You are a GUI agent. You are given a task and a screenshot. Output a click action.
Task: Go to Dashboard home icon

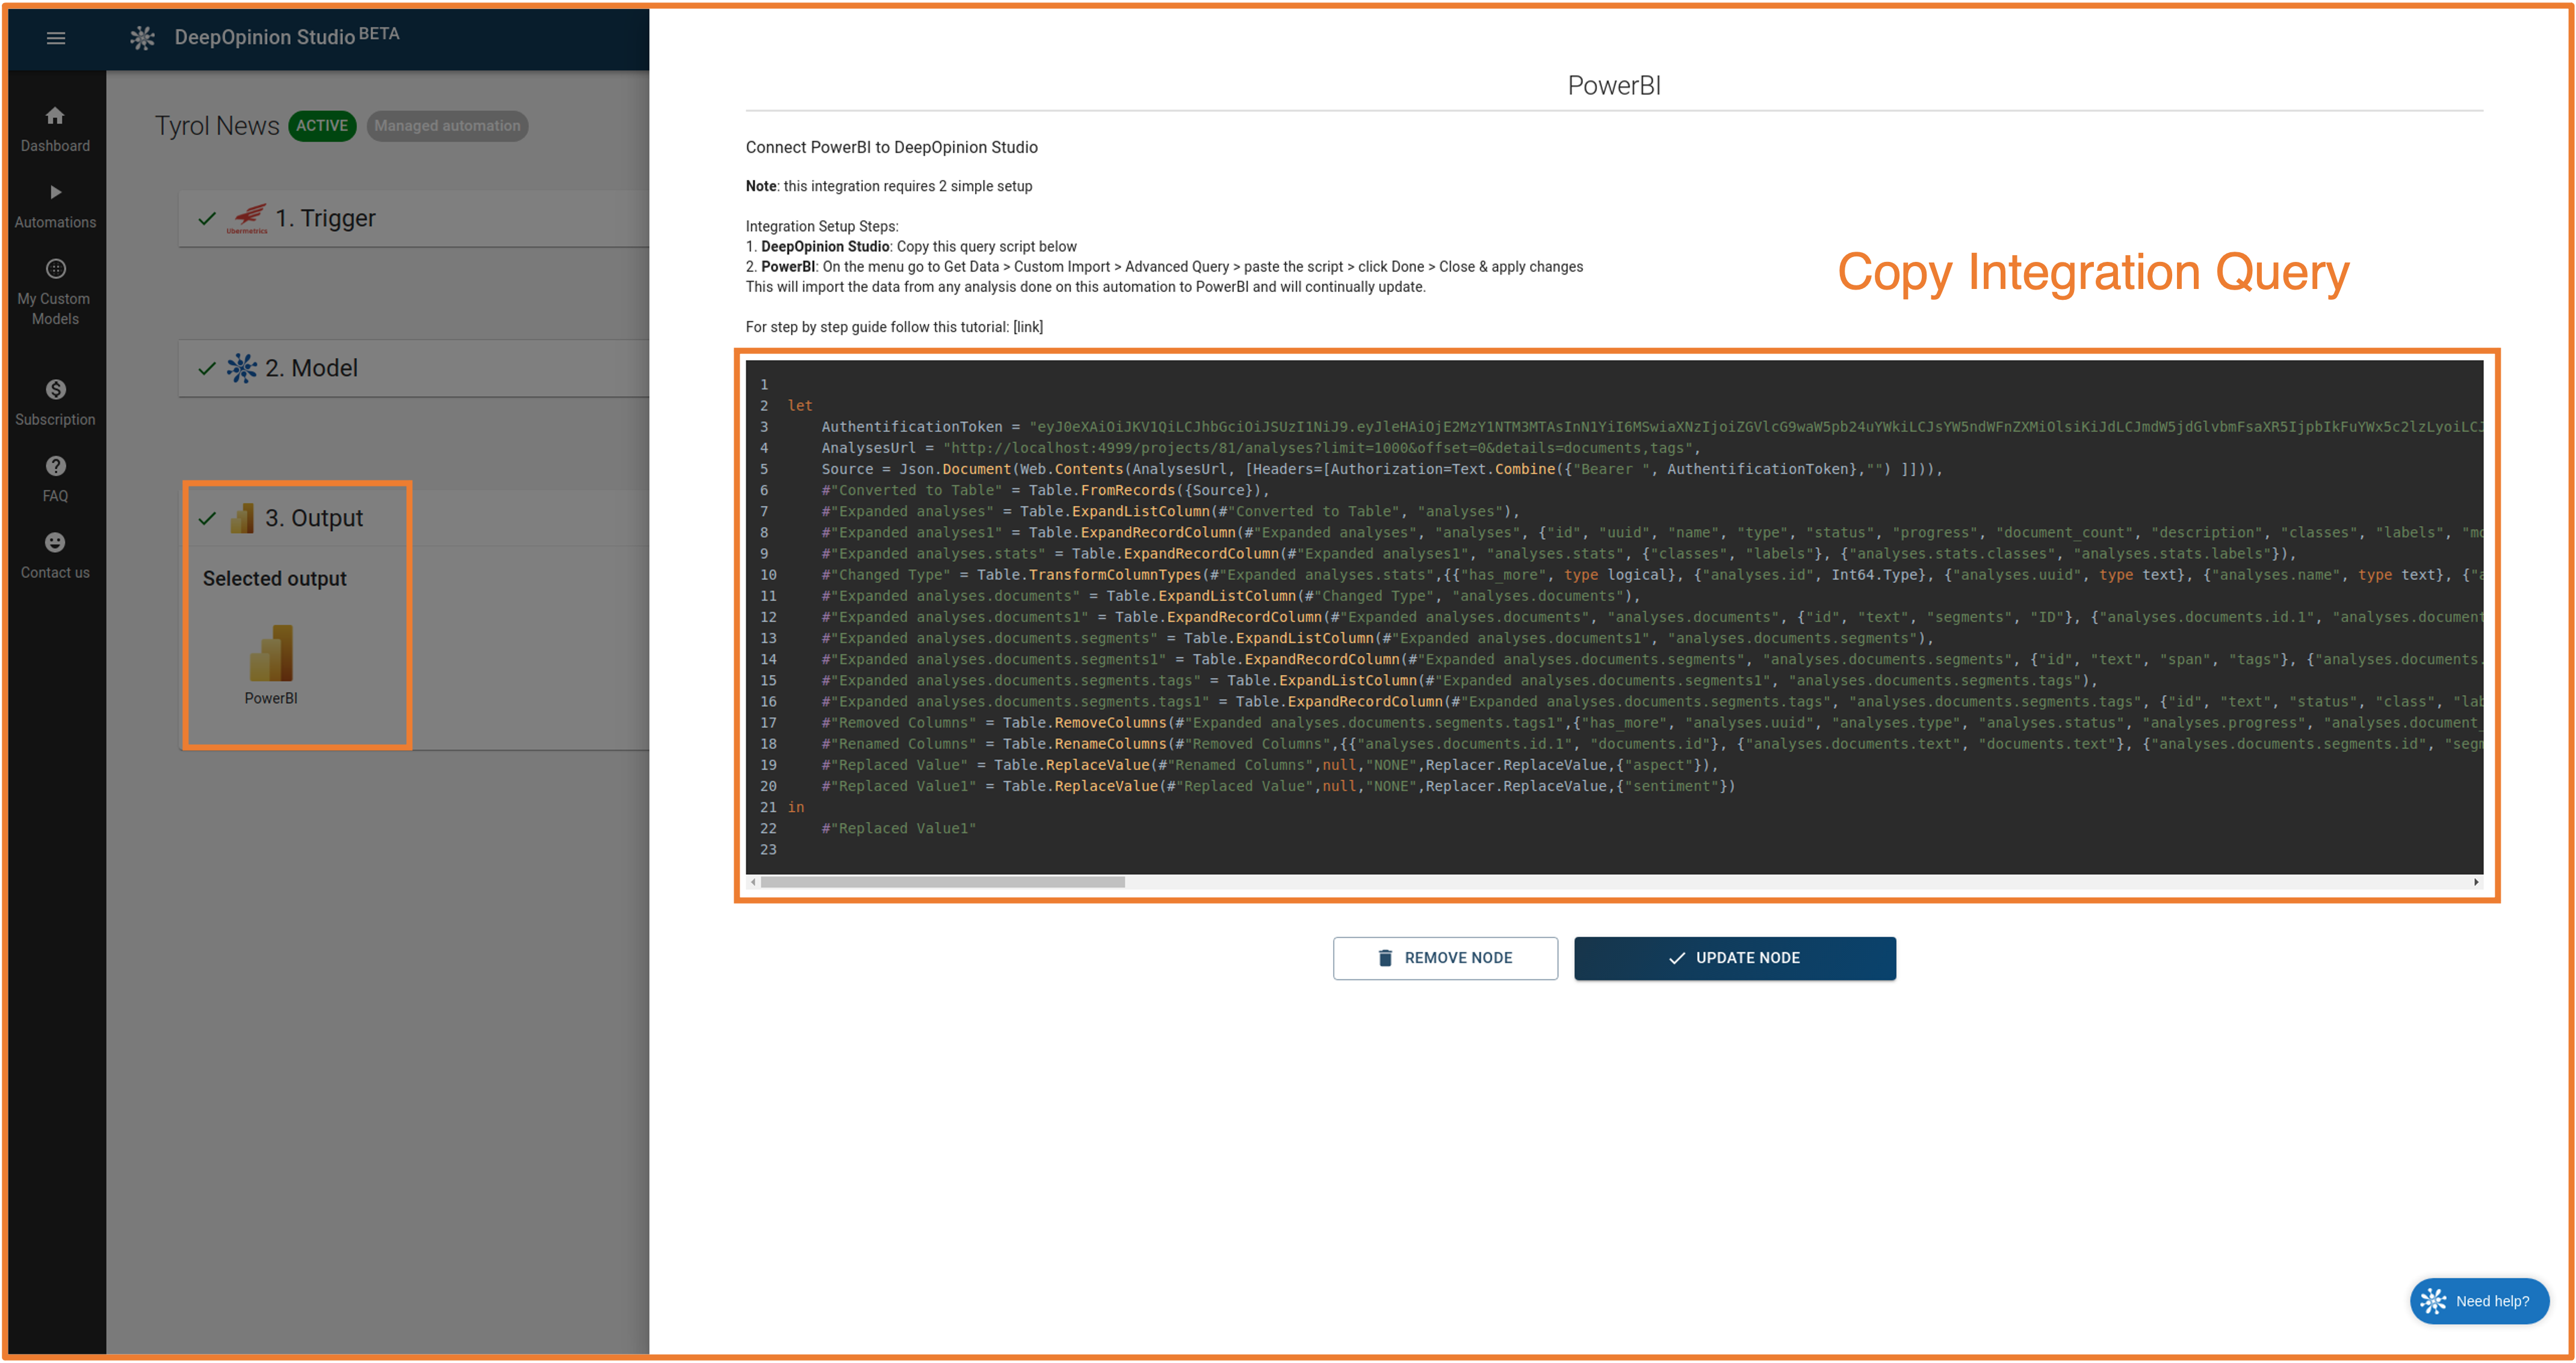[55, 115]
